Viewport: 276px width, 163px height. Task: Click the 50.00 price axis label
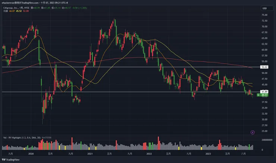(264, 73)
